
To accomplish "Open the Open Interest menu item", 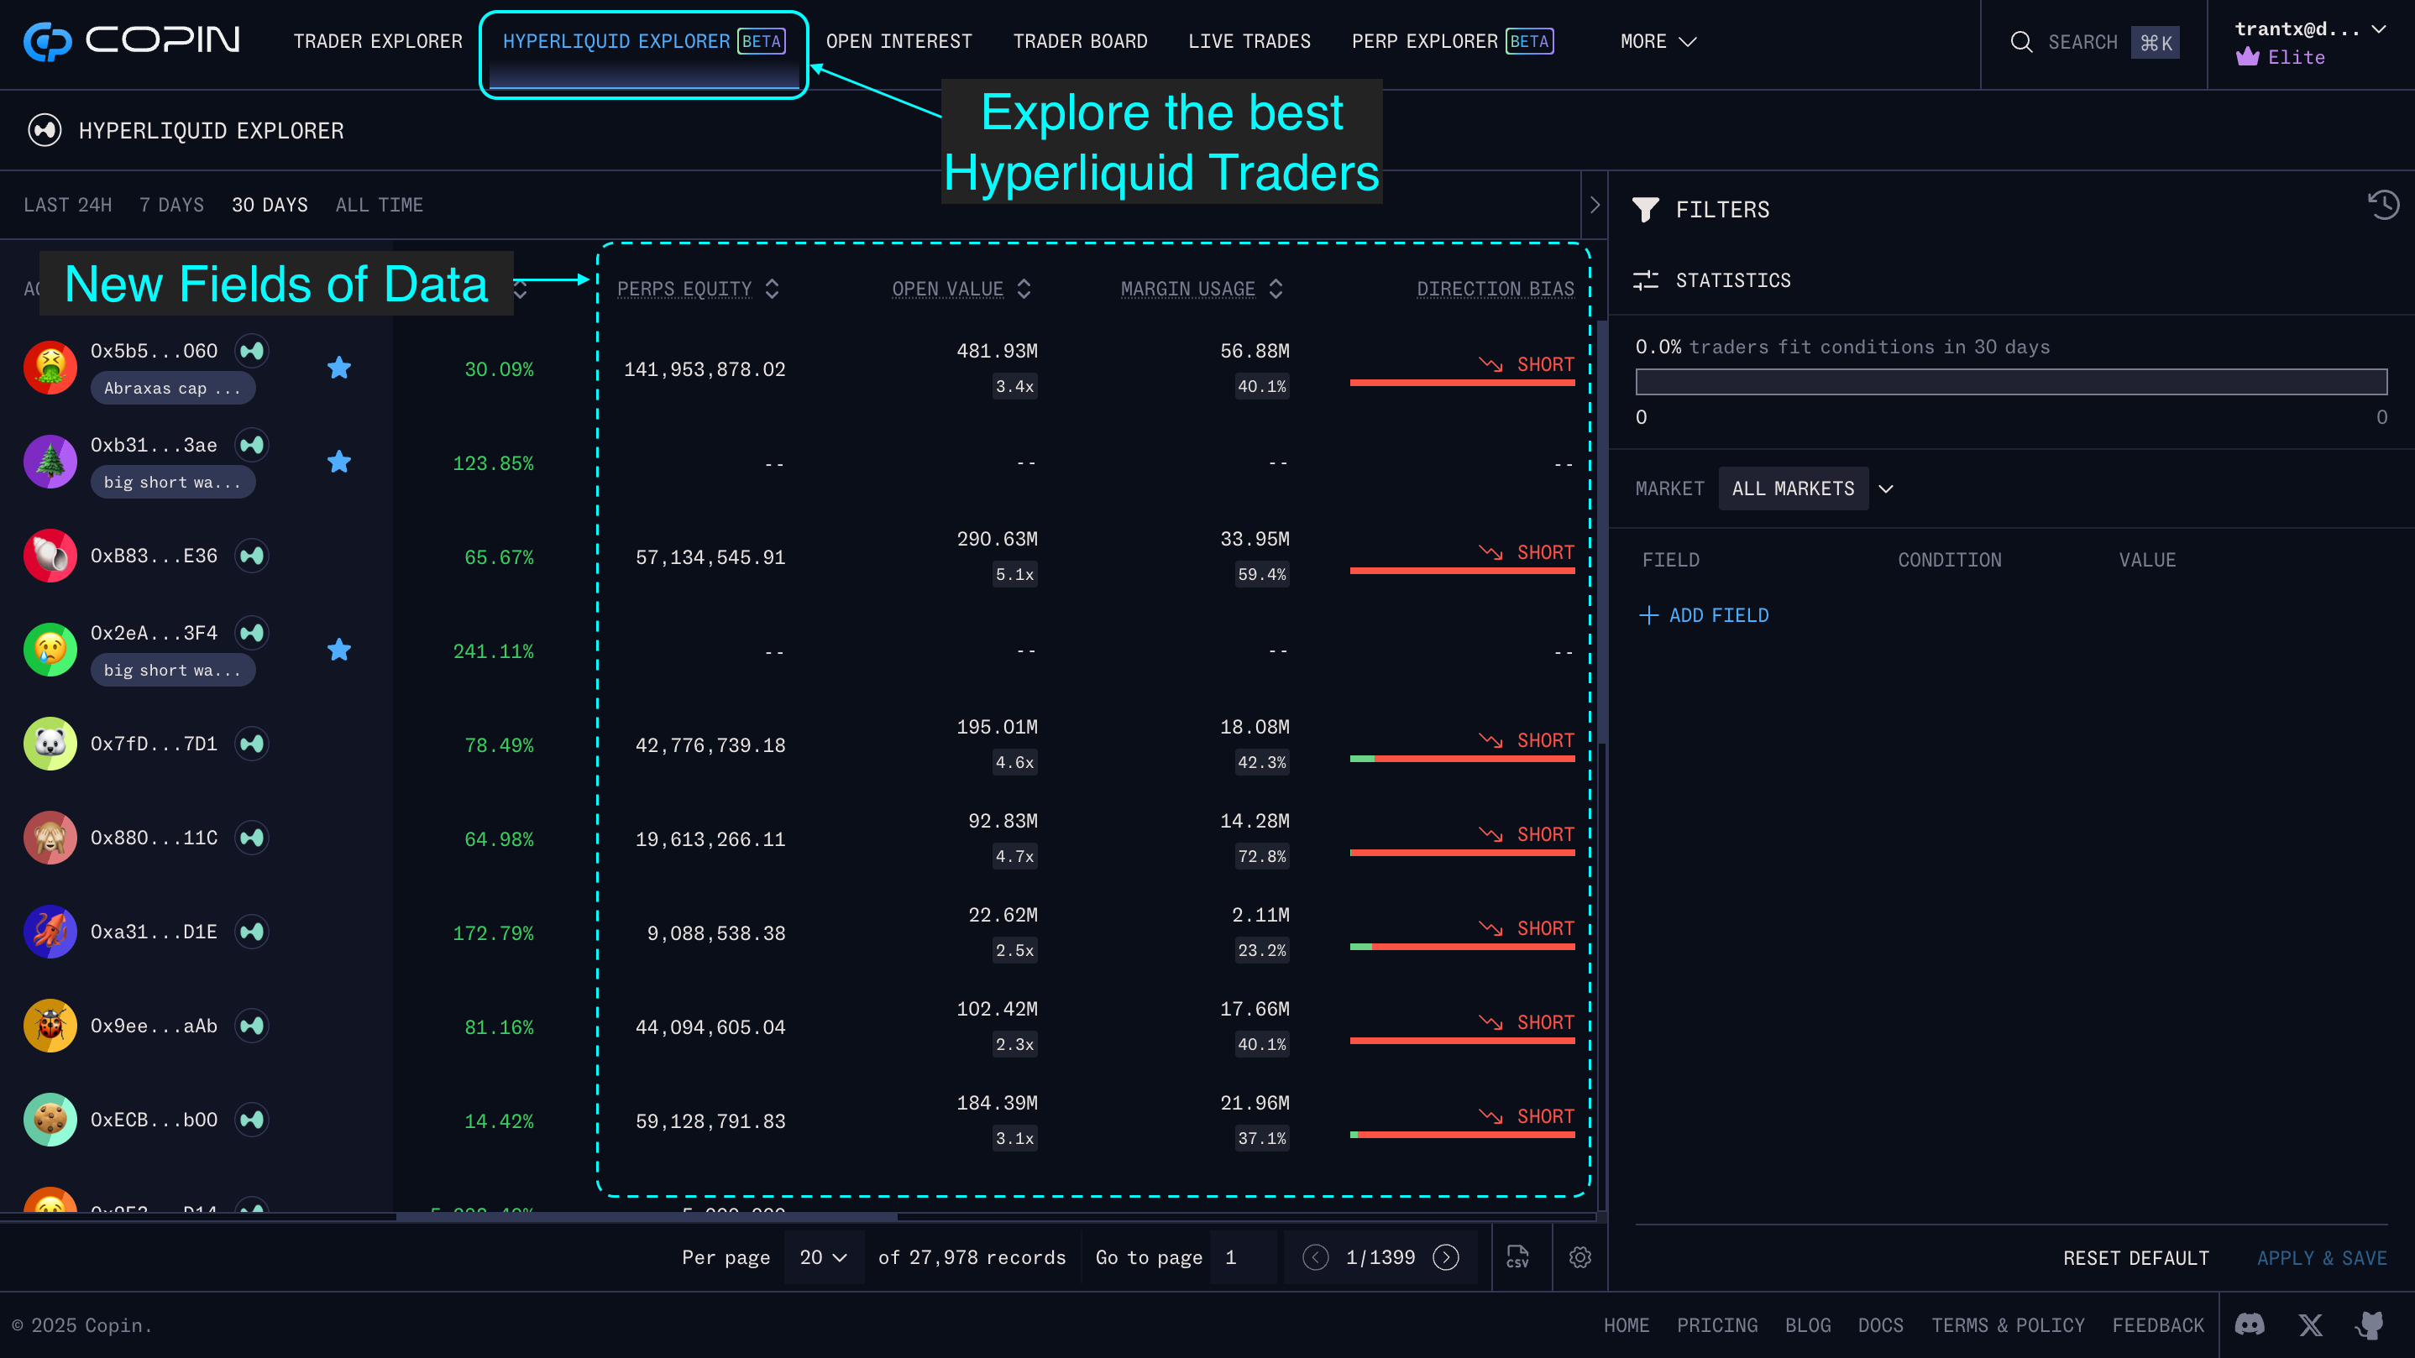I will coord(898,41).
